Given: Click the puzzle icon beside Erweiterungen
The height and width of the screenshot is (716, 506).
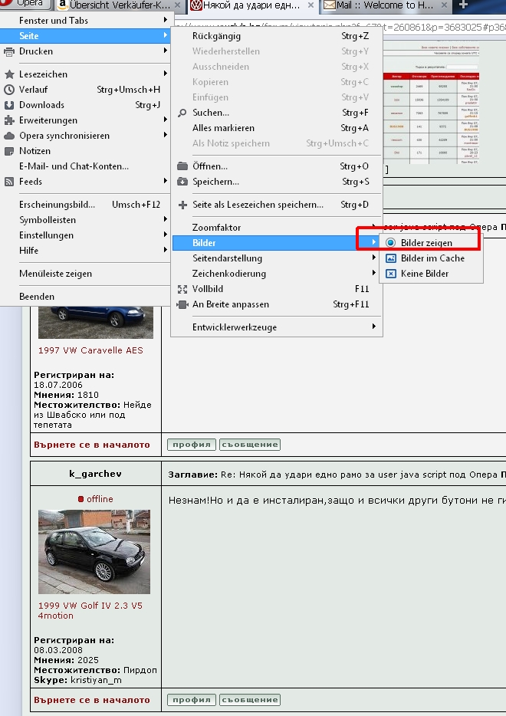Looking at the screenshot, I should (x=9, y=120).
